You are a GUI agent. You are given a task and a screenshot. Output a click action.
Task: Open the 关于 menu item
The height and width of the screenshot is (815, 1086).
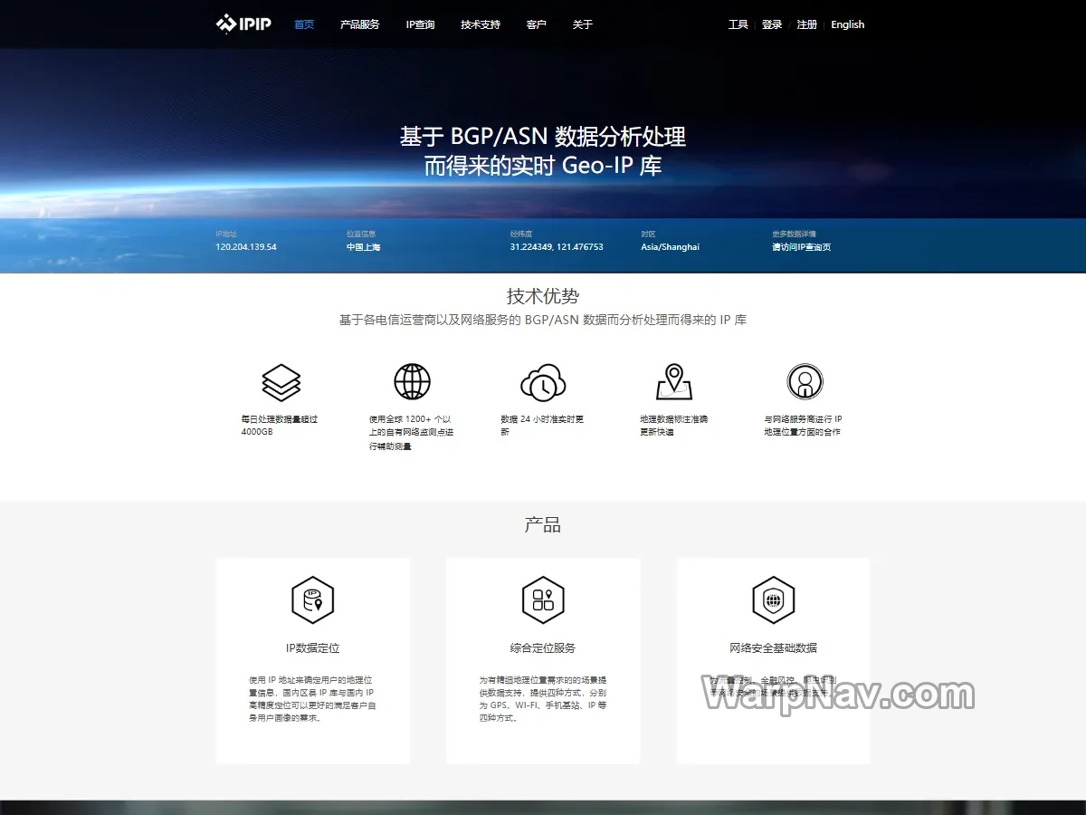tap(582, 24)
